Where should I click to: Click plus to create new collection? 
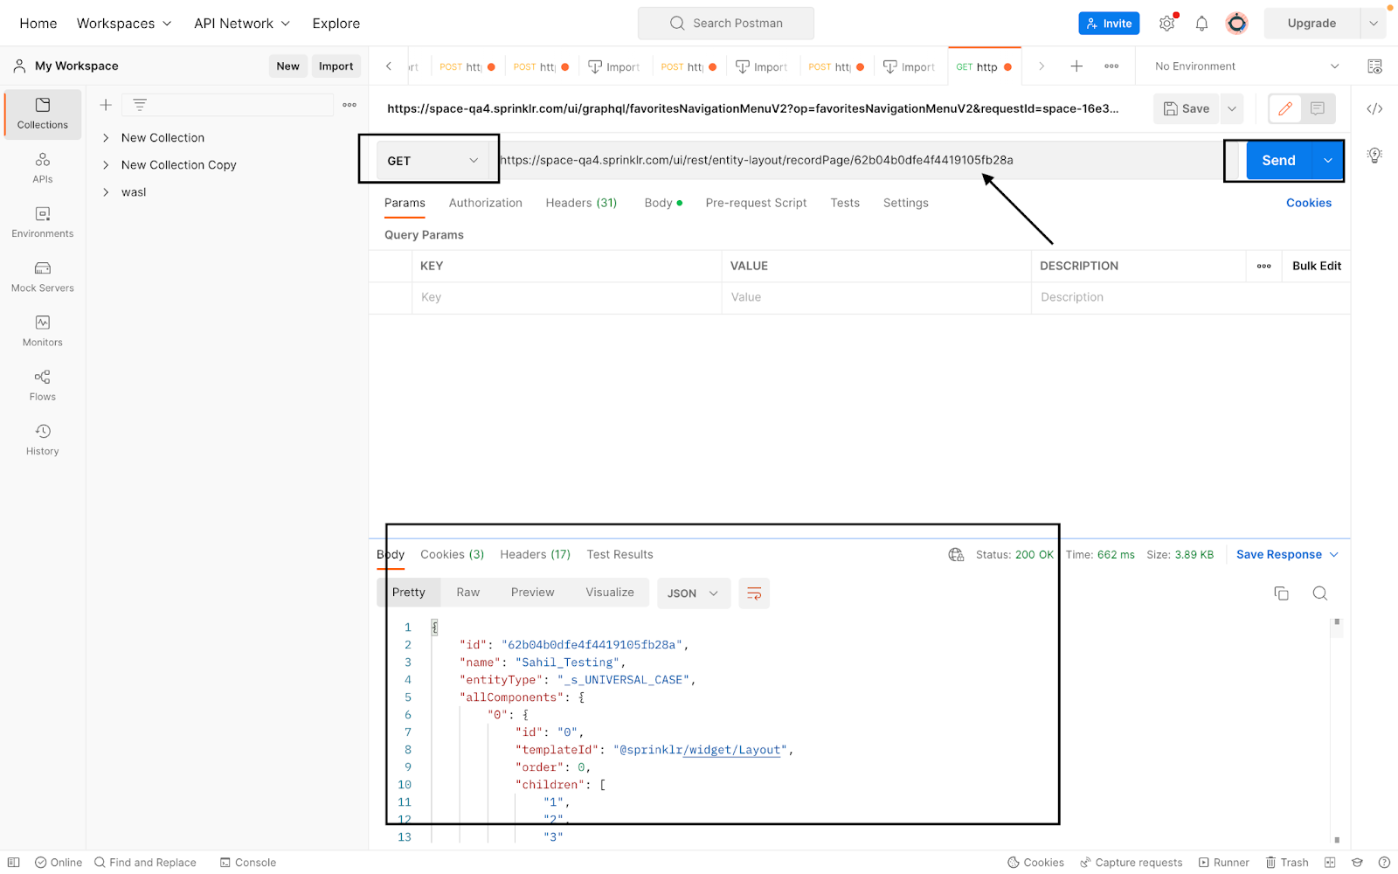[106, 105]
